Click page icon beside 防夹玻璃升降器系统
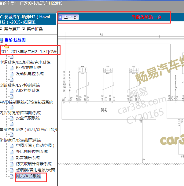 pyautogui.click(x=12, y=164)
